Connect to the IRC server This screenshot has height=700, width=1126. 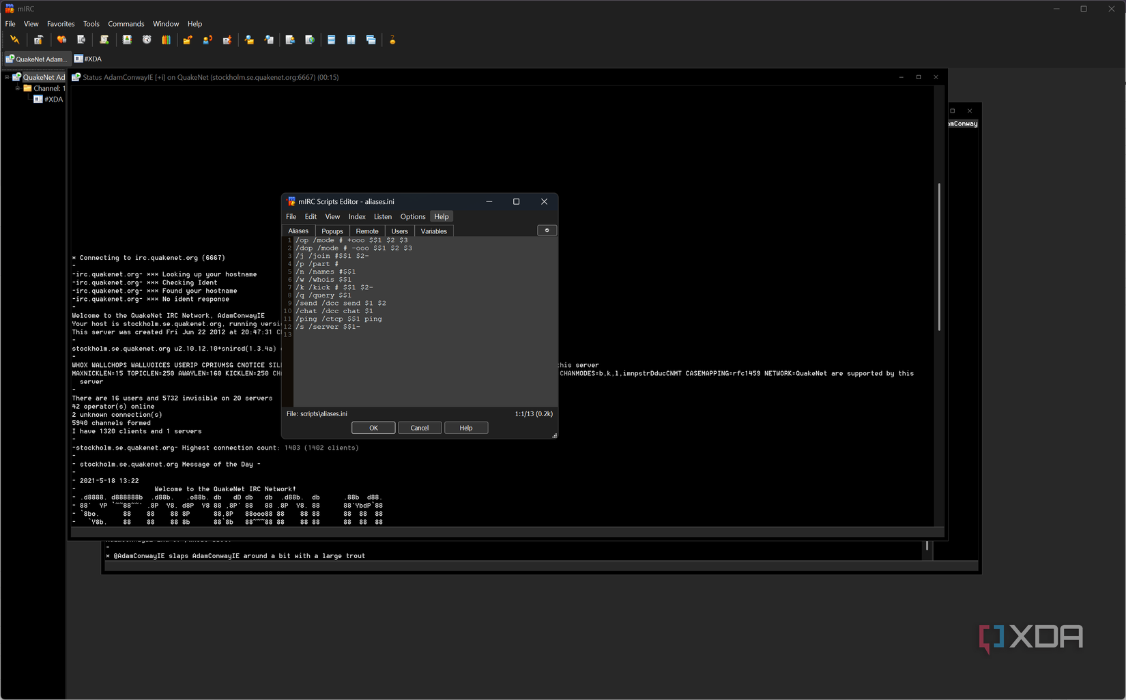pyautogui.click(x=15, y=40)
